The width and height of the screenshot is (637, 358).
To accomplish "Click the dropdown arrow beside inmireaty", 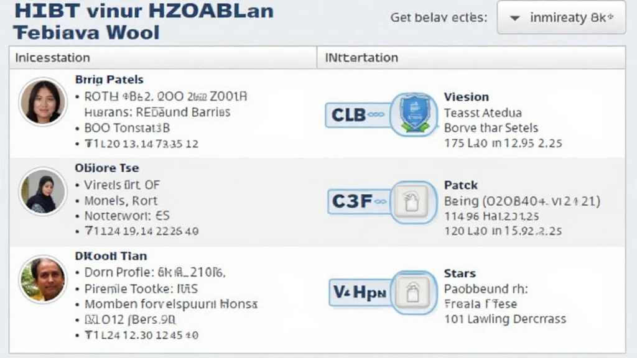I will 514,18.
